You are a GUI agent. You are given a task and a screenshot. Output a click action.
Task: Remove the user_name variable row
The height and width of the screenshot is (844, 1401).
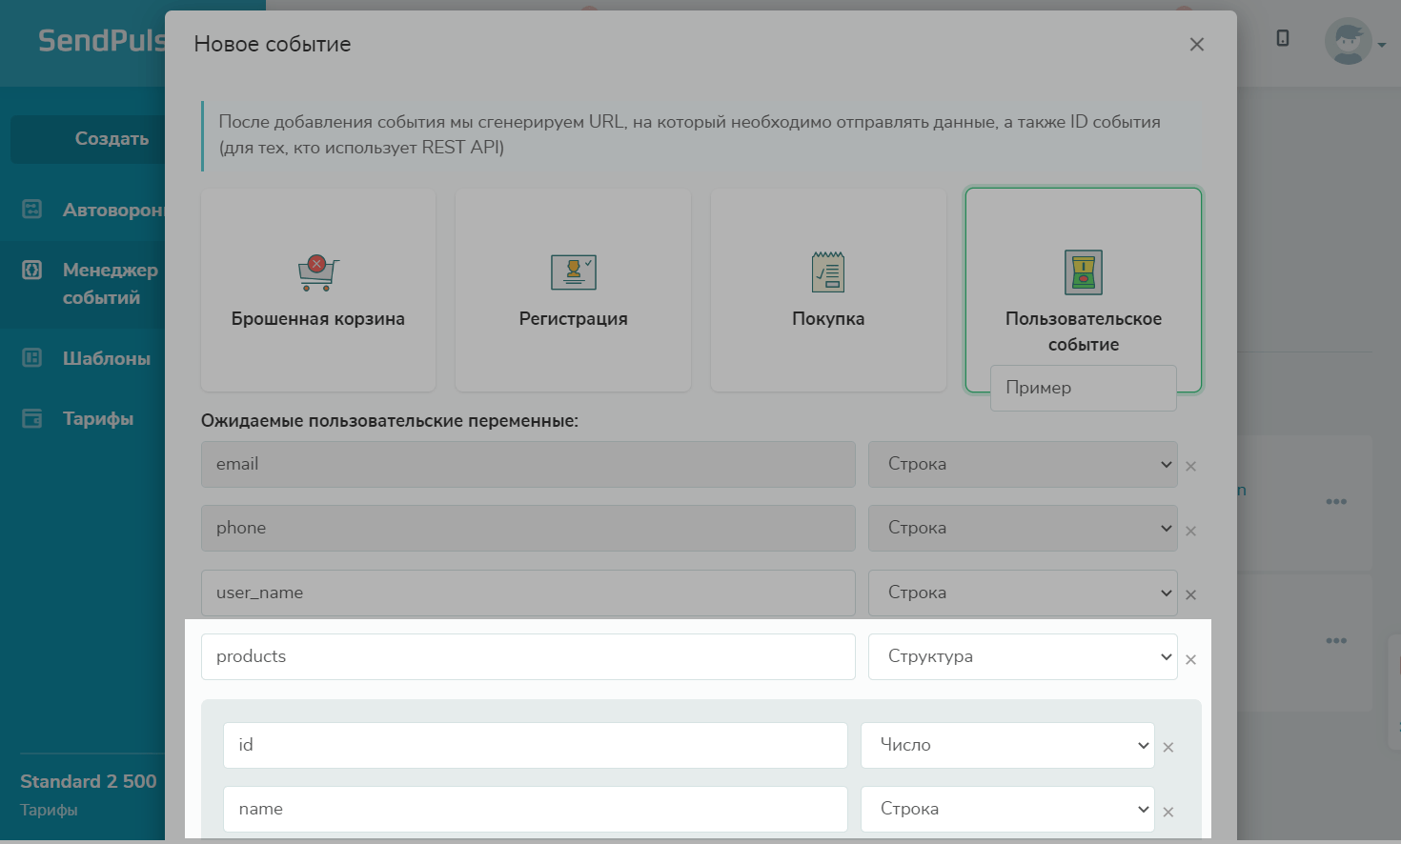tap(1190, 595)
